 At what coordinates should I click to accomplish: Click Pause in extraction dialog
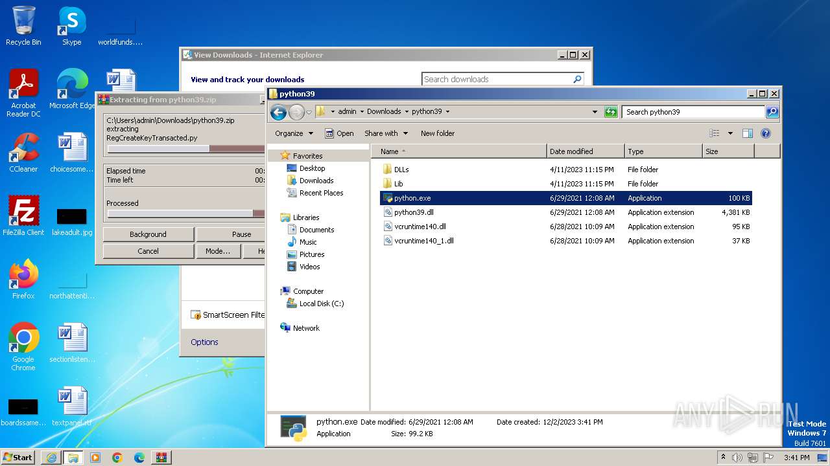[x=231, y=234]
